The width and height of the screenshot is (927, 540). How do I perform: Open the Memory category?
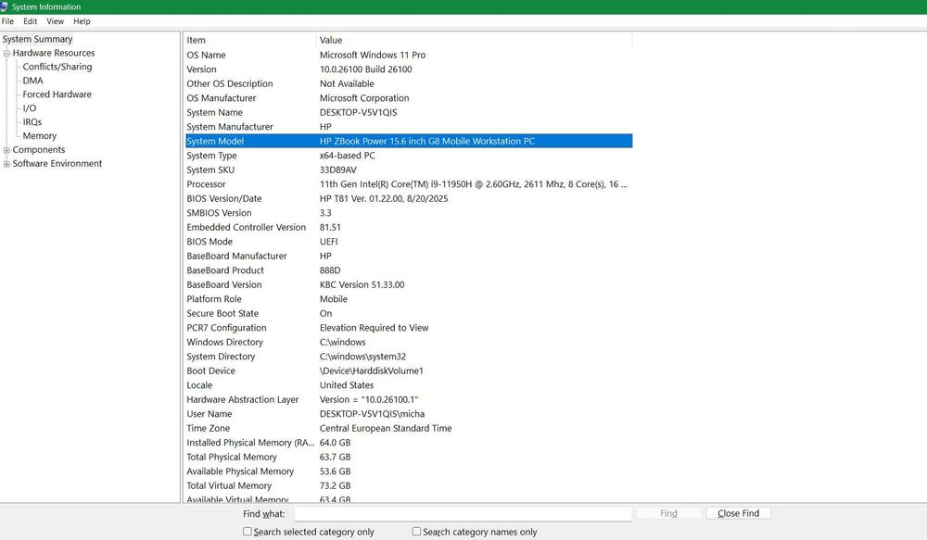[40, 136]
